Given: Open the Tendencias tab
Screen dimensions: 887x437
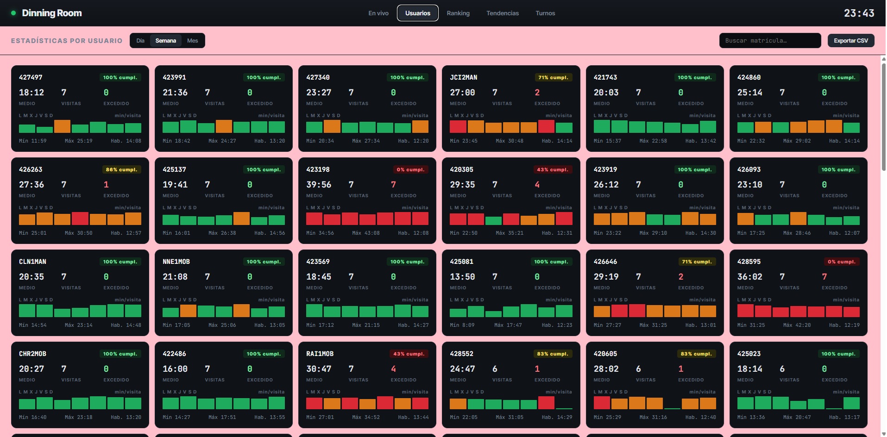Looking at the screenshot, I should tap(503, 13).
